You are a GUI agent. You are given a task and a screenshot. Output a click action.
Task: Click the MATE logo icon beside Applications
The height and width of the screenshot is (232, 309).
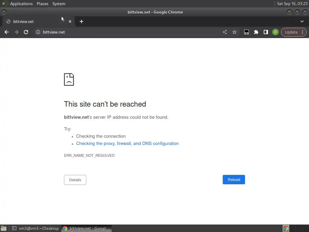[5, 4]
